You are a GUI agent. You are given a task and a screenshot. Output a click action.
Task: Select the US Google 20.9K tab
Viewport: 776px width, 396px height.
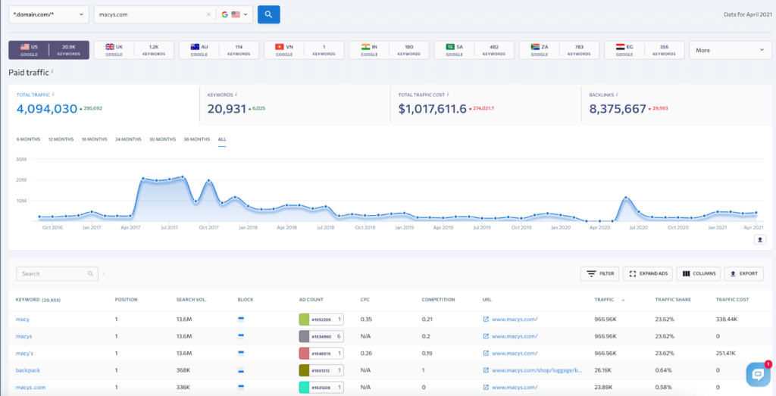point(49,50)
